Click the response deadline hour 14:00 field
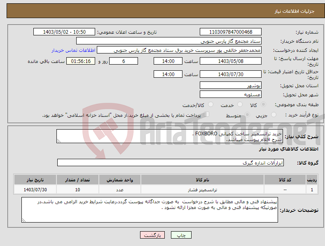This screenshot has height=246, width=325. tap(168, 61)
